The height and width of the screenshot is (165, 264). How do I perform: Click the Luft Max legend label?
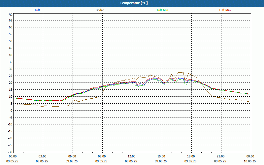225,10
